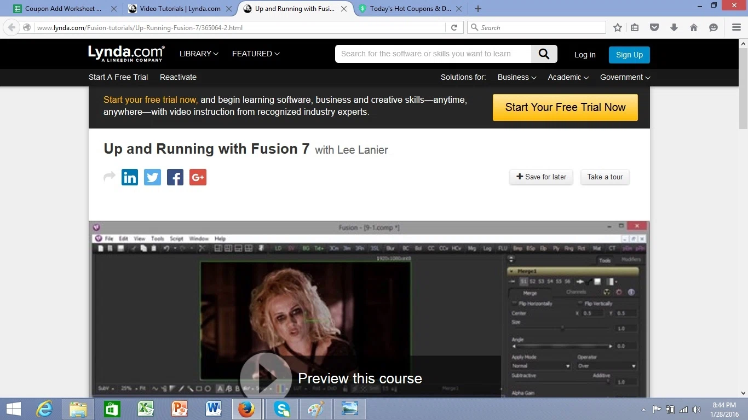Click the magnifier search button on Lynda

(544, 54)
